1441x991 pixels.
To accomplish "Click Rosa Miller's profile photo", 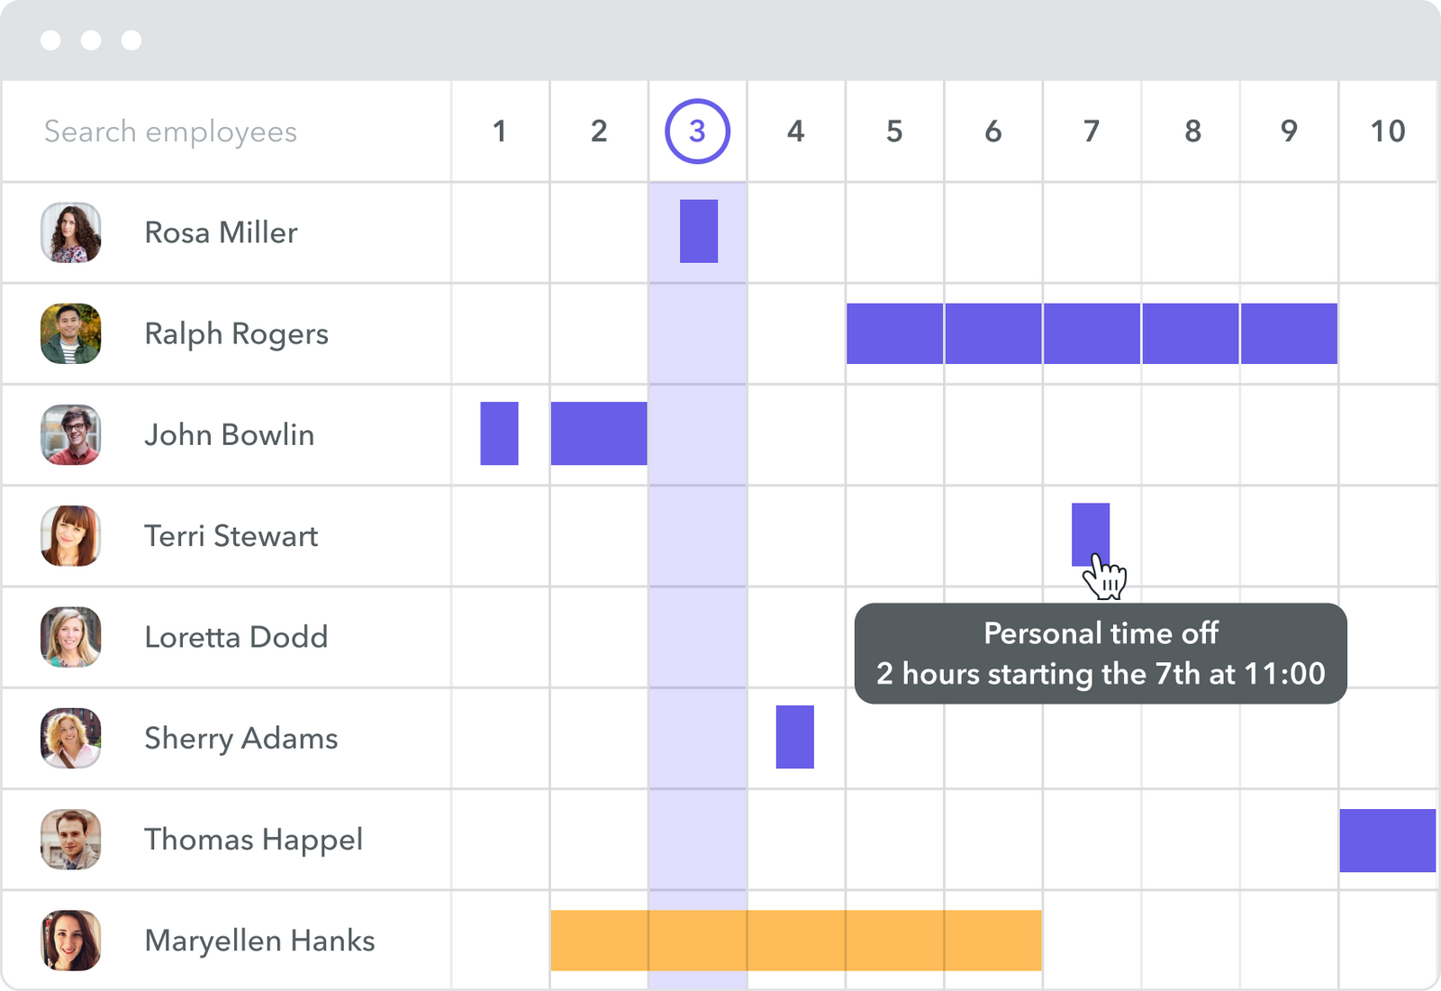I will [70, 232].
